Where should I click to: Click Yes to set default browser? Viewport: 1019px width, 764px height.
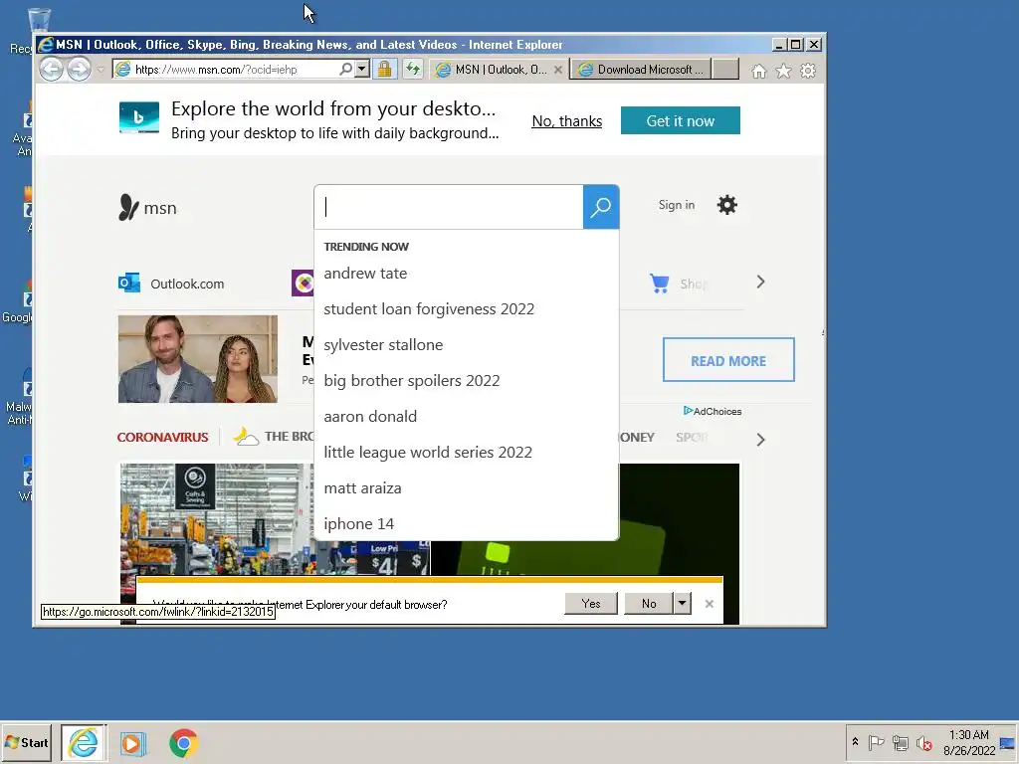591,604
